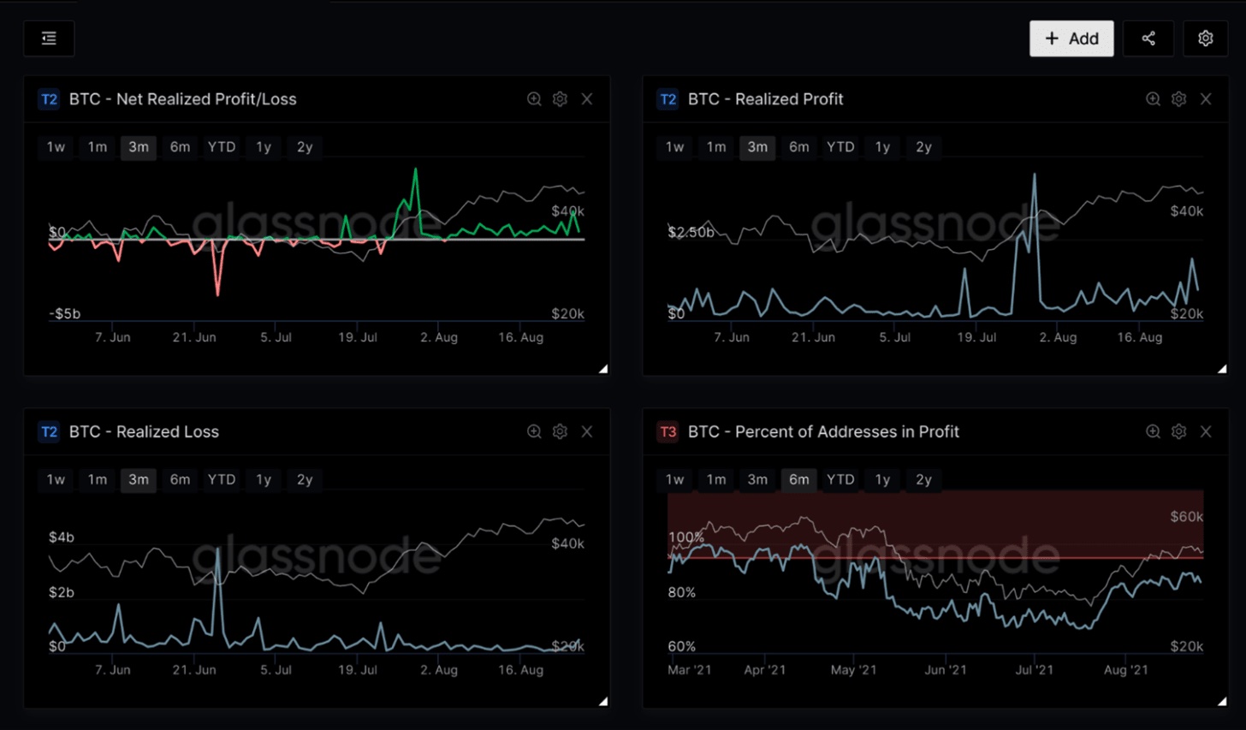This screenshot has height=730, width=1246.
Task: Choose 2y range for Percent of Addresses
Action: (923, 480)
